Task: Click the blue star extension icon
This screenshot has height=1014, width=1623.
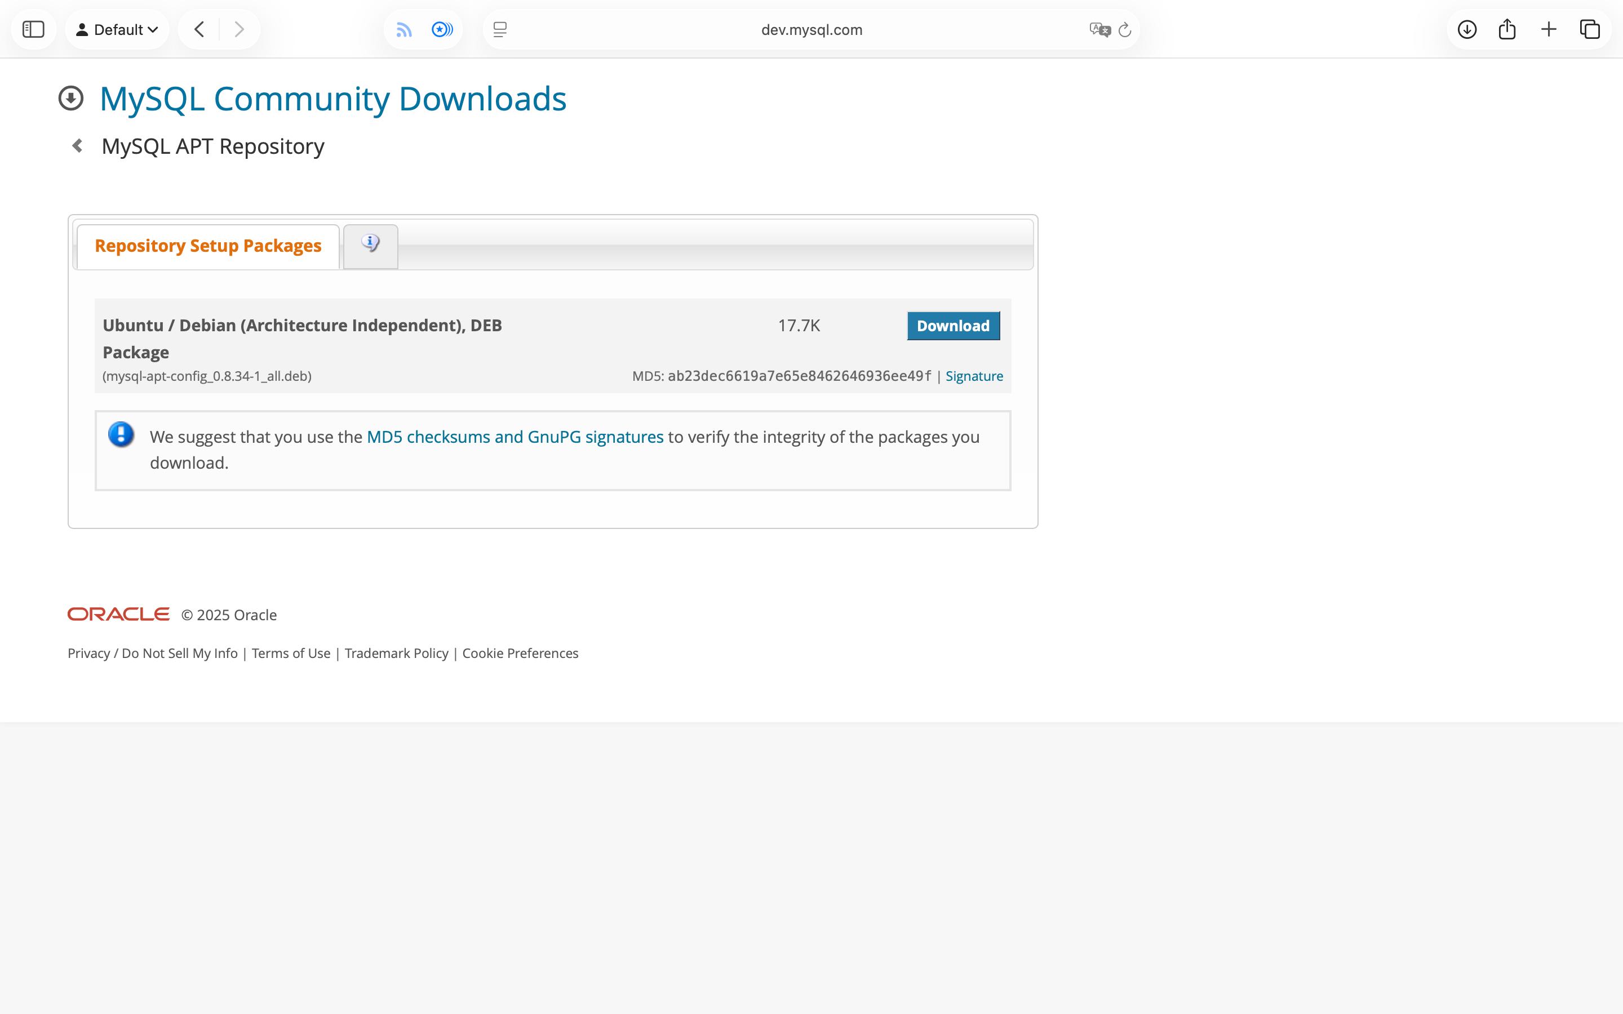Action: click(x=442, y=29)
